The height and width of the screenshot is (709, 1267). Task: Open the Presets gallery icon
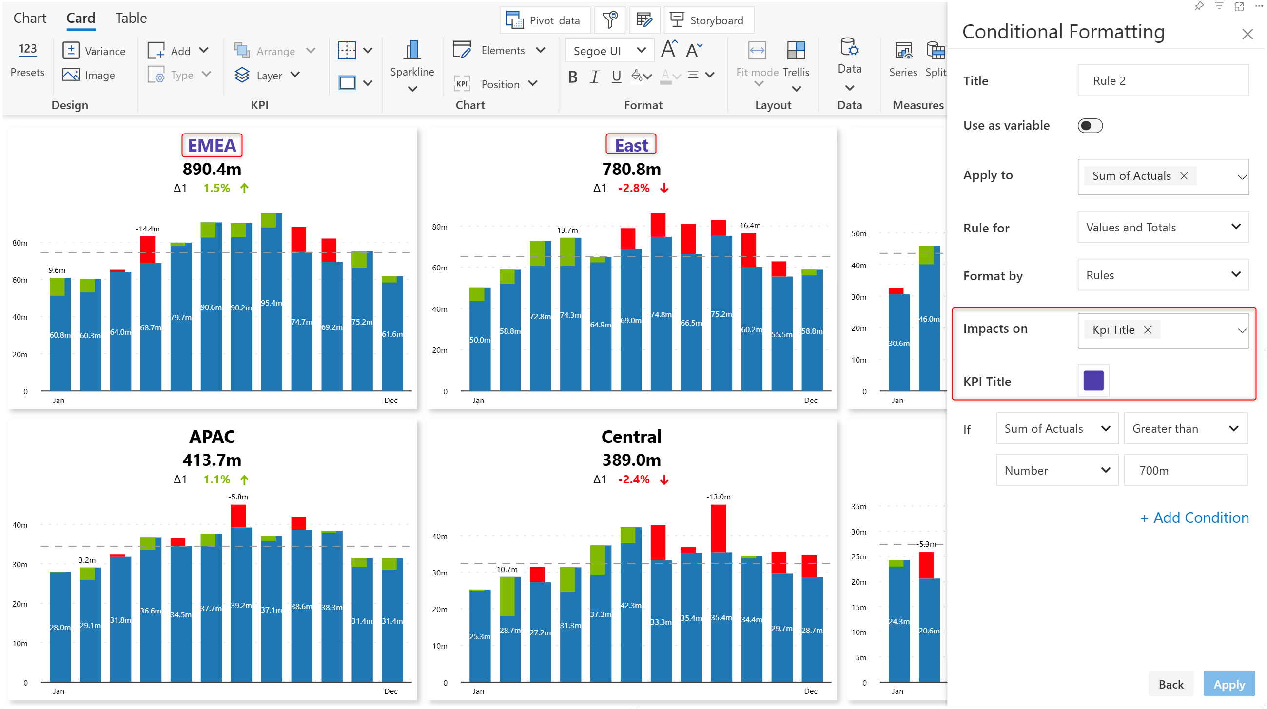[x=27, y=49]
